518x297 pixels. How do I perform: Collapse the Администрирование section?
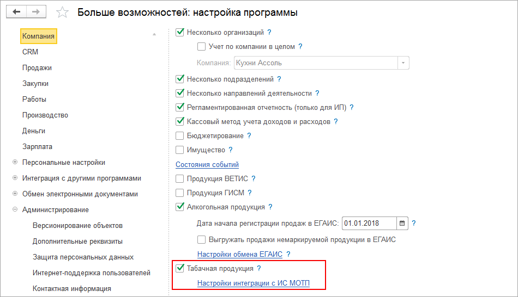coord(15,210)
